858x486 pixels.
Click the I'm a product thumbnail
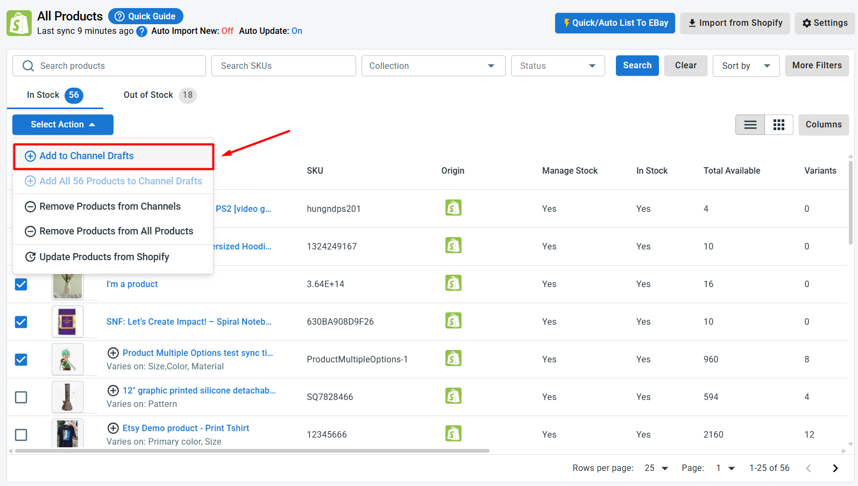click(x=68, y=285)
